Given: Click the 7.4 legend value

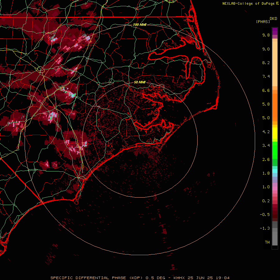Looking at the screenshot, I should click(266, 77).
